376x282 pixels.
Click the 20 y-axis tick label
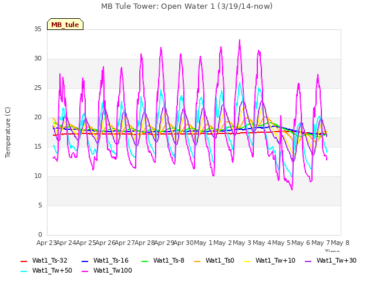click(x=38, y=117)
